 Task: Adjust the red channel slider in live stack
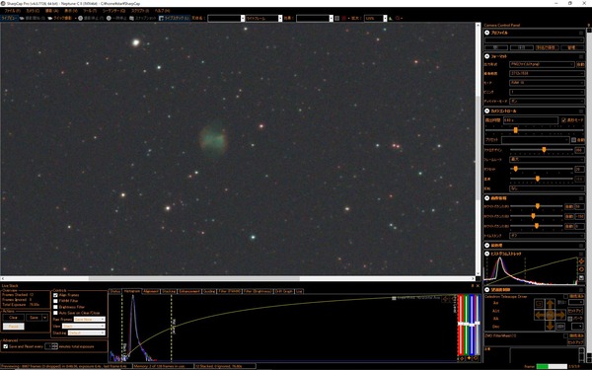(461, 324)
